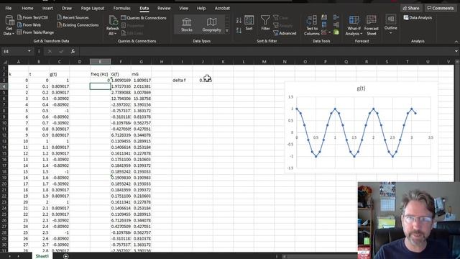Click the Insert Function fx icon
Screen dimensions: 460x259
tap(73, 51)
